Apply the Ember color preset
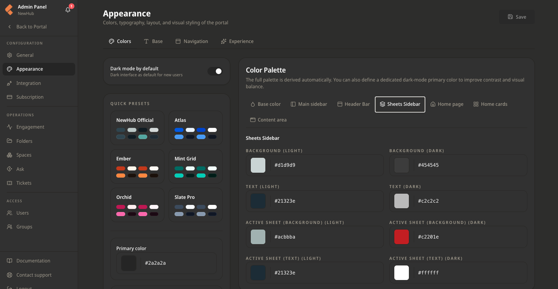The height and width of the screenshot is (289, 558). [137, 166]
